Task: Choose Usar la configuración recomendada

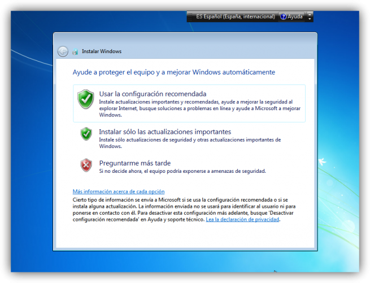Action: pyautogui.click(x=189, y=103)
